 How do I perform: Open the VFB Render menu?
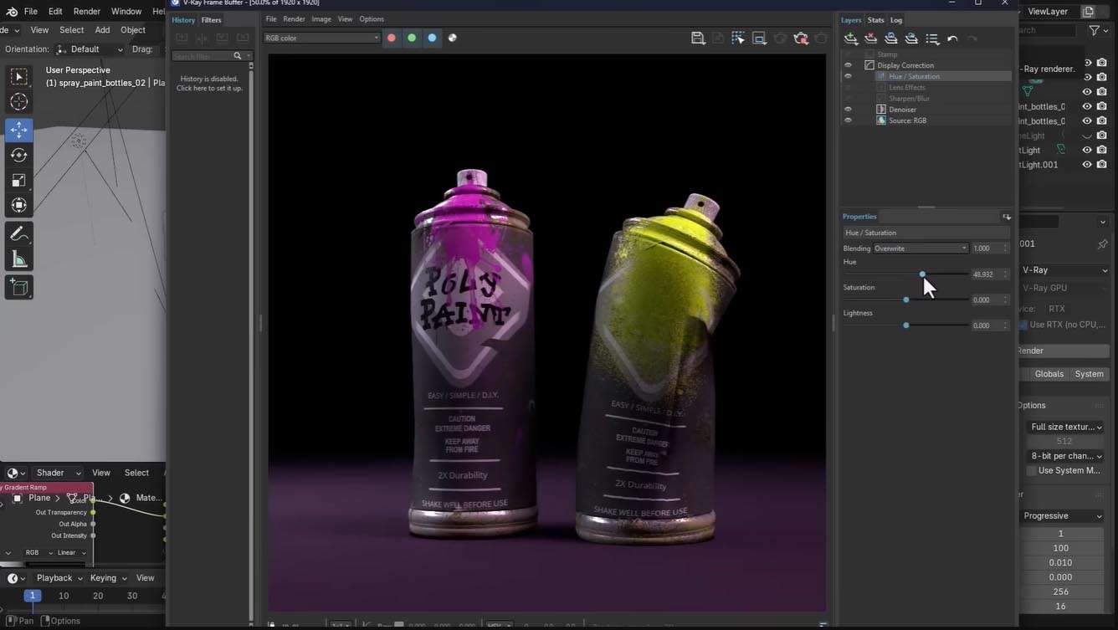[x=294, y=19]
